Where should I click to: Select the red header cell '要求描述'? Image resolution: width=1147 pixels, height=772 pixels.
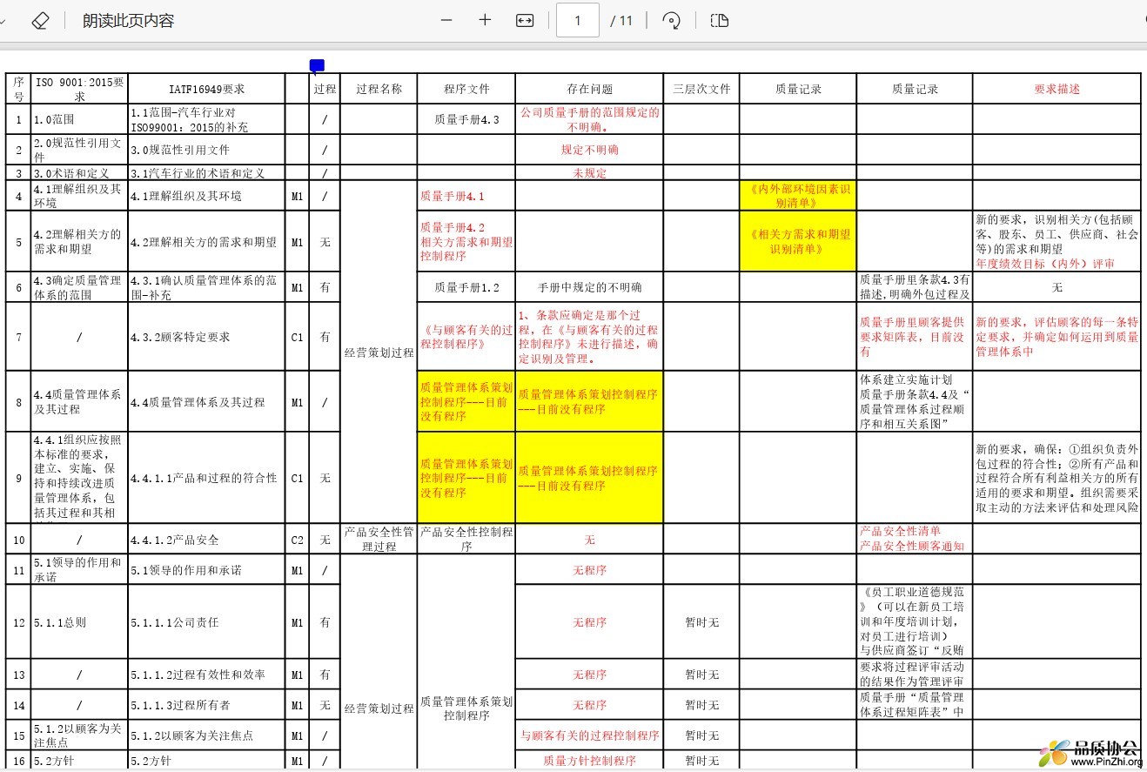point(1056,89)
